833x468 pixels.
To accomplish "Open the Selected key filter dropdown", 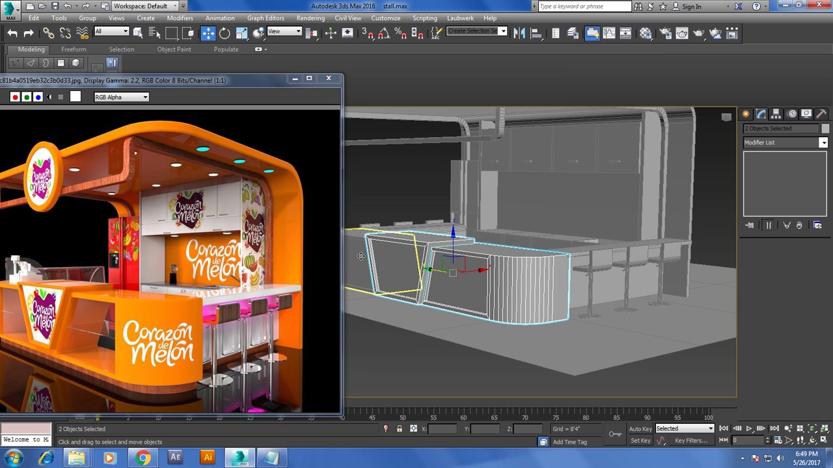I will [x=685, y=428].
